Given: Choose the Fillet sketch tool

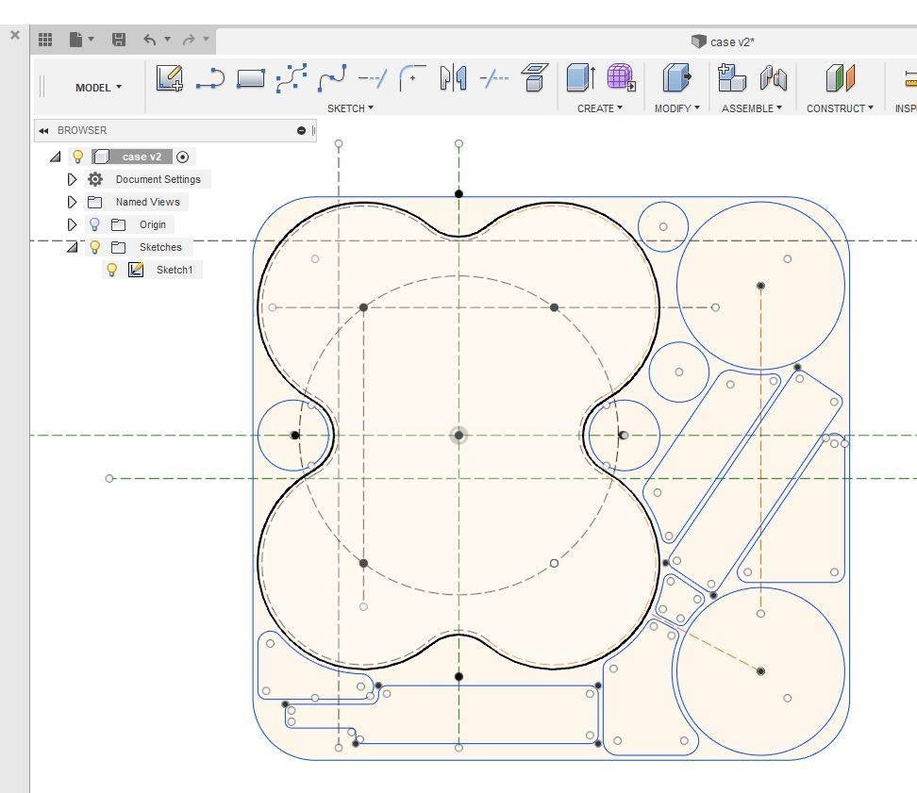Looking at the screenshot, I should coord(412,78).
